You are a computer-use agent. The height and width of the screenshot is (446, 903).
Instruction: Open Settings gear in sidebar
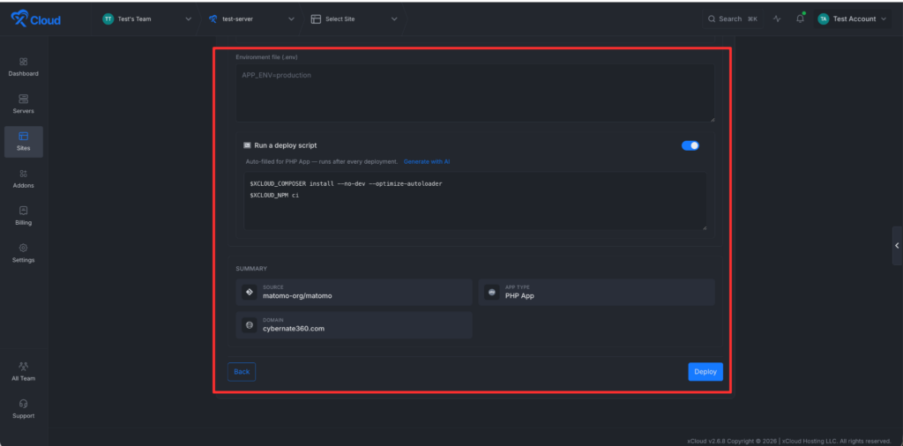coord(23,248)
